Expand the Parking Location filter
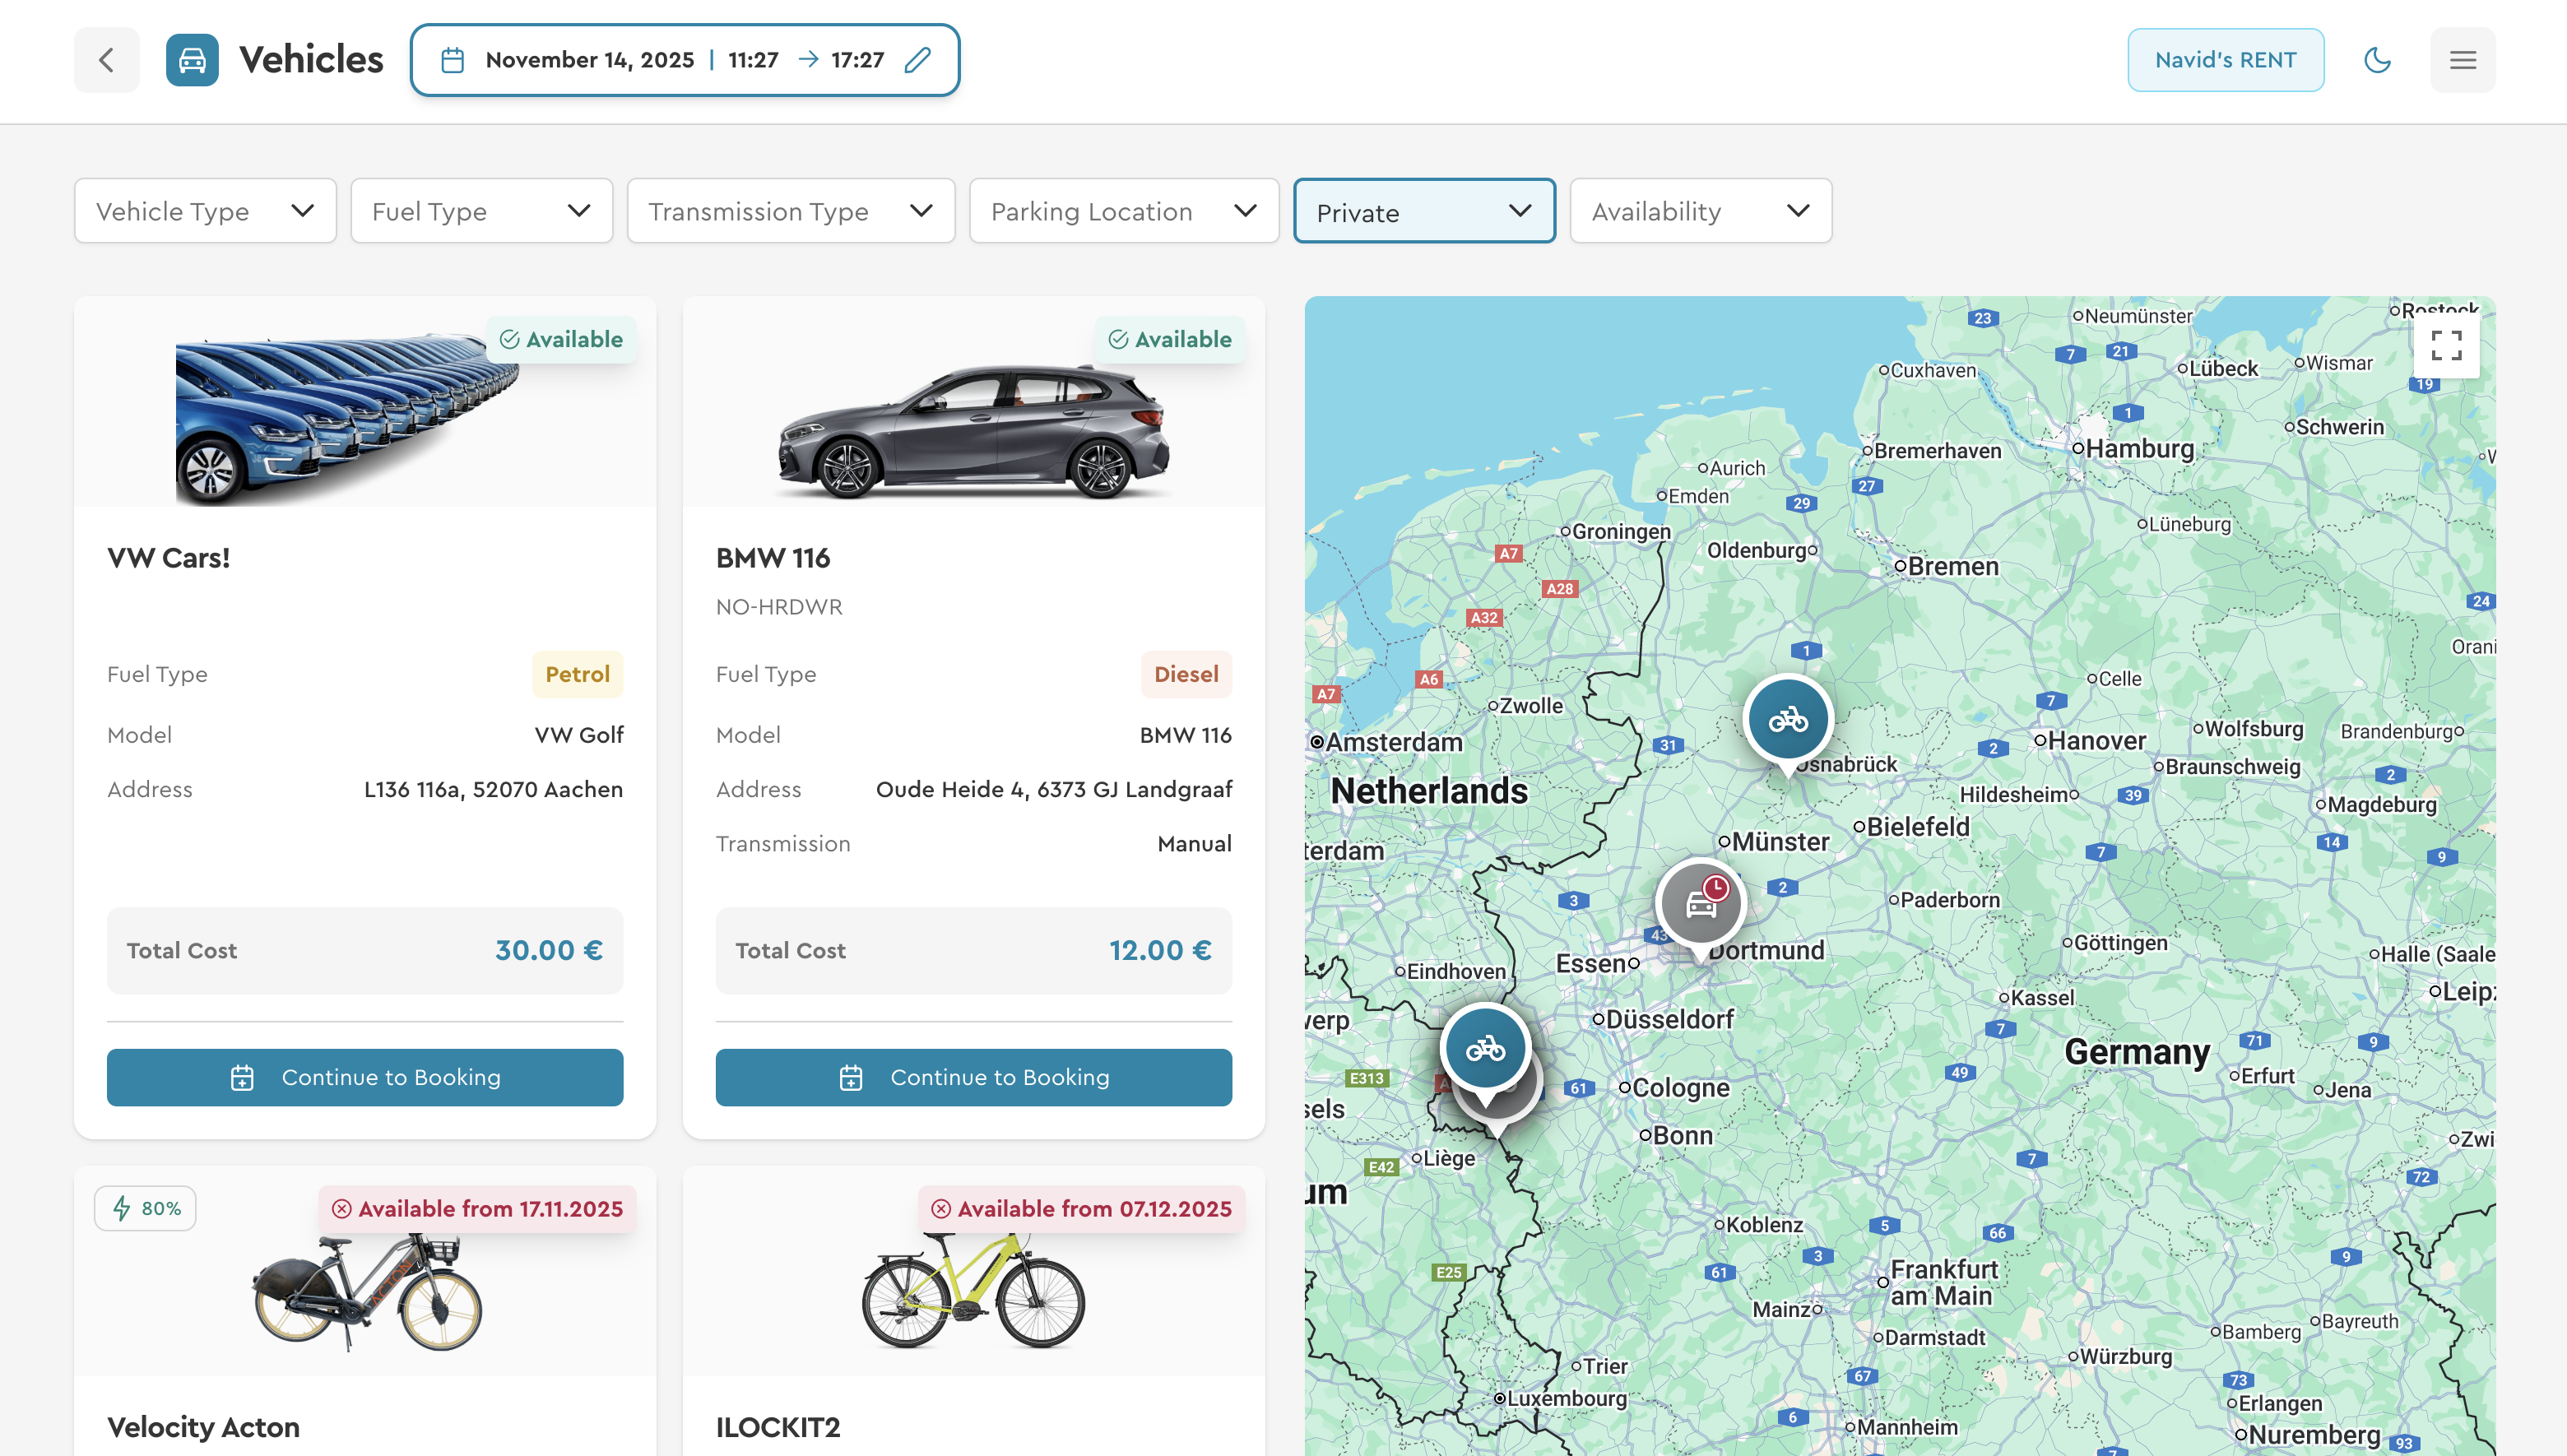 coord(1123,211)
